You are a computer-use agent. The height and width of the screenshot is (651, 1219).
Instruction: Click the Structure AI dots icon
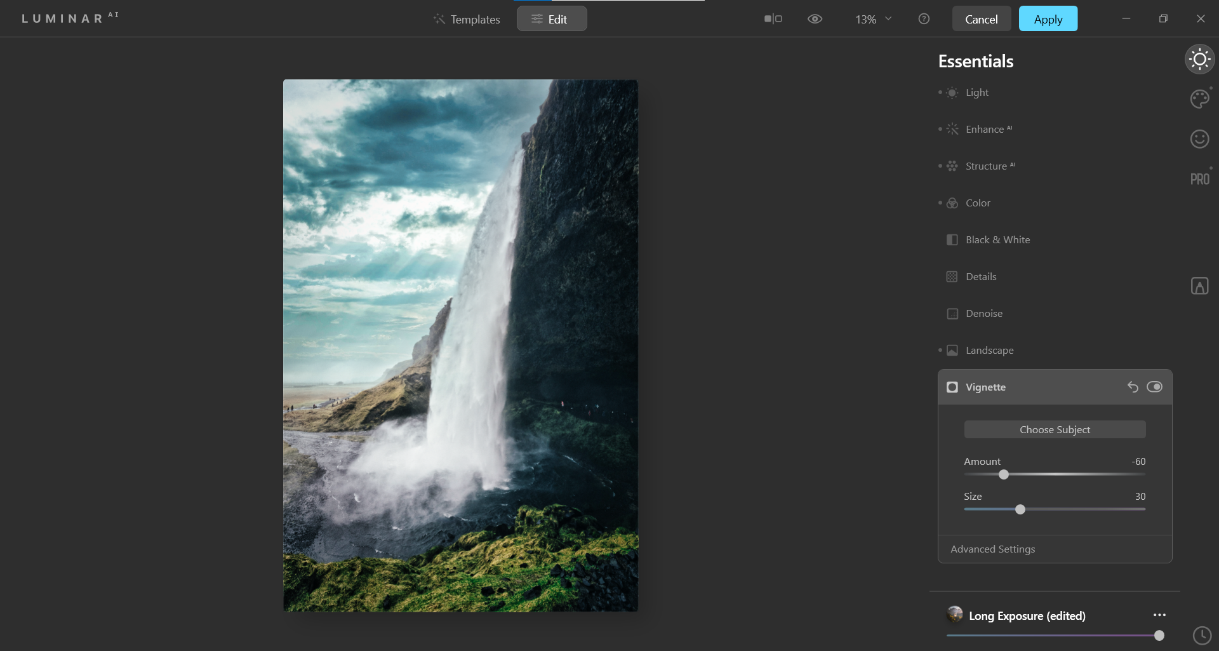[x=952, y=166]
